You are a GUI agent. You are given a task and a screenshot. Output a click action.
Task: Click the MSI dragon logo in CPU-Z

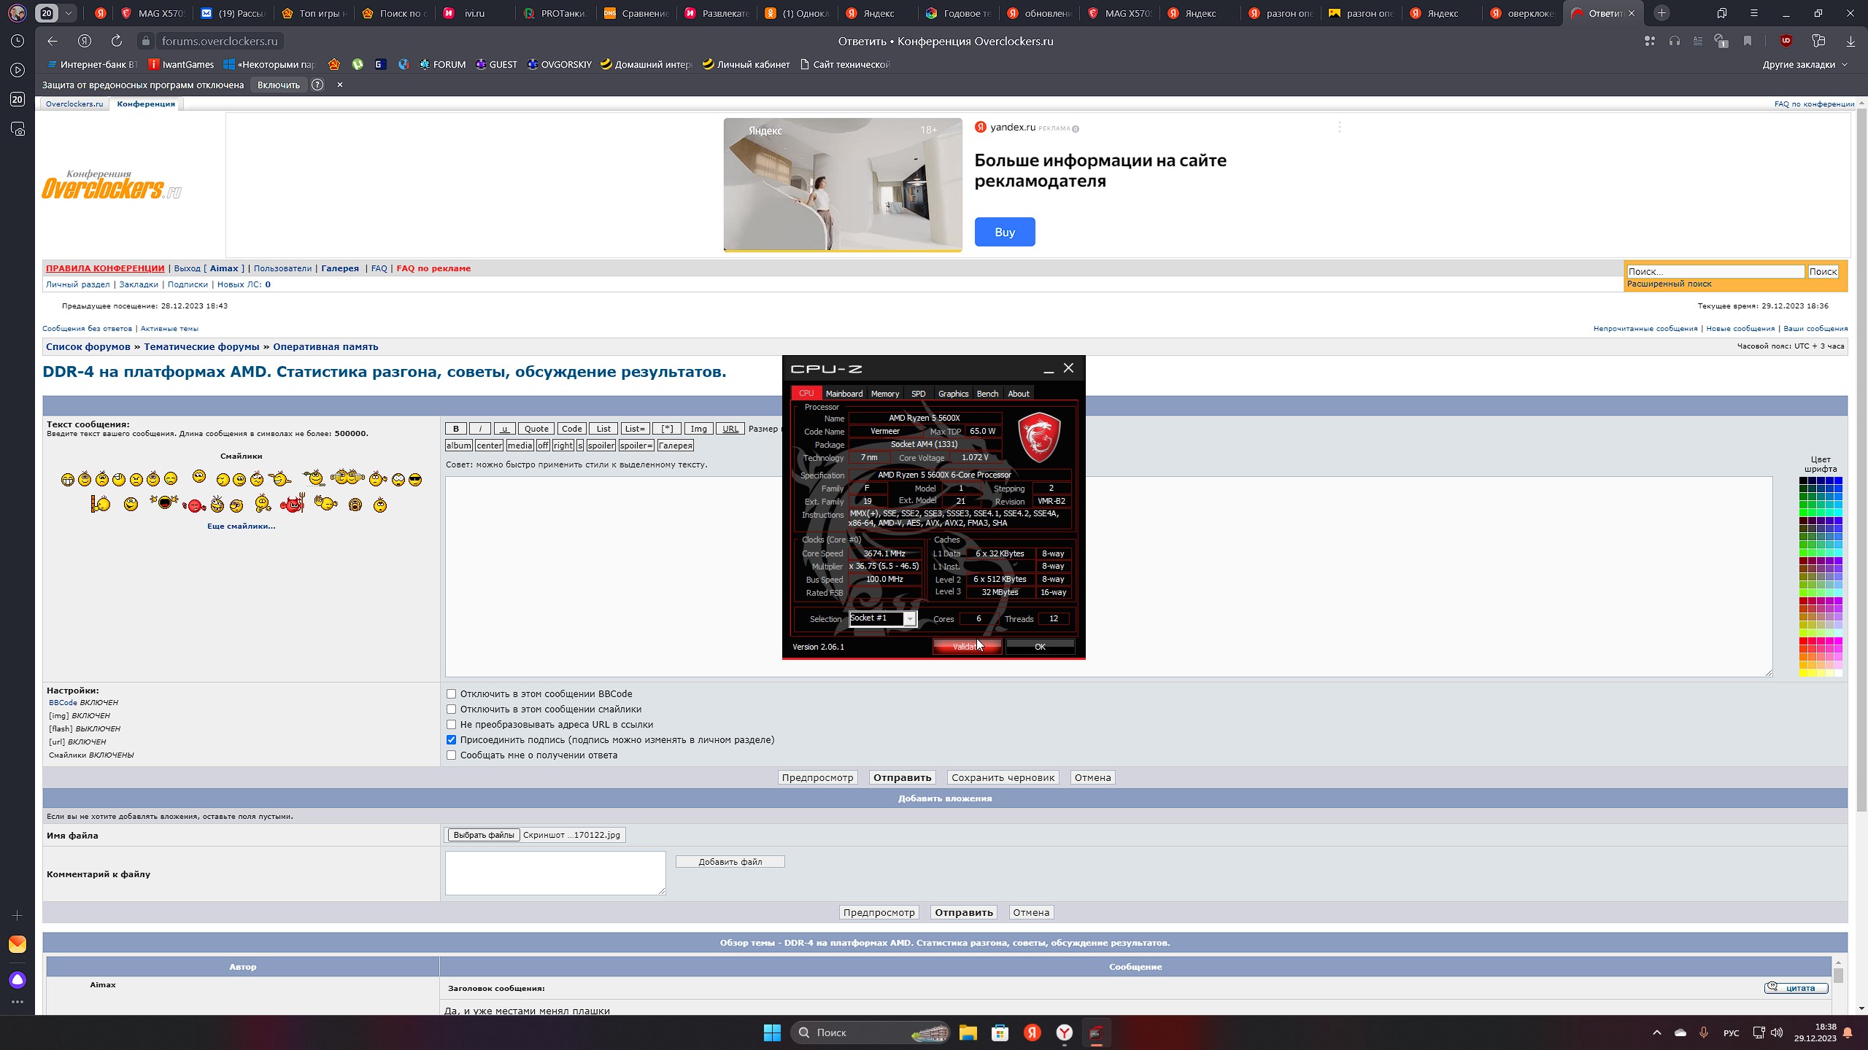1038,437
